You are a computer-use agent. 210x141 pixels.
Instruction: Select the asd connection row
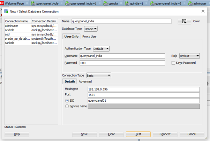(31, 34)
